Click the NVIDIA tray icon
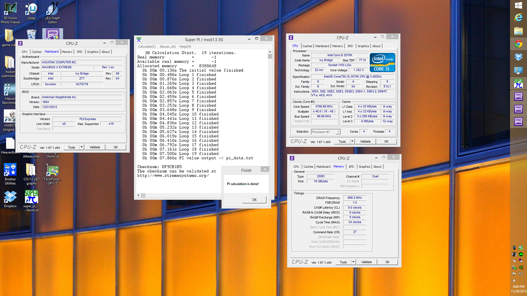 coord(521,267)
